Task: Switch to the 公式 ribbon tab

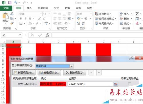Action: coord(57,8)
